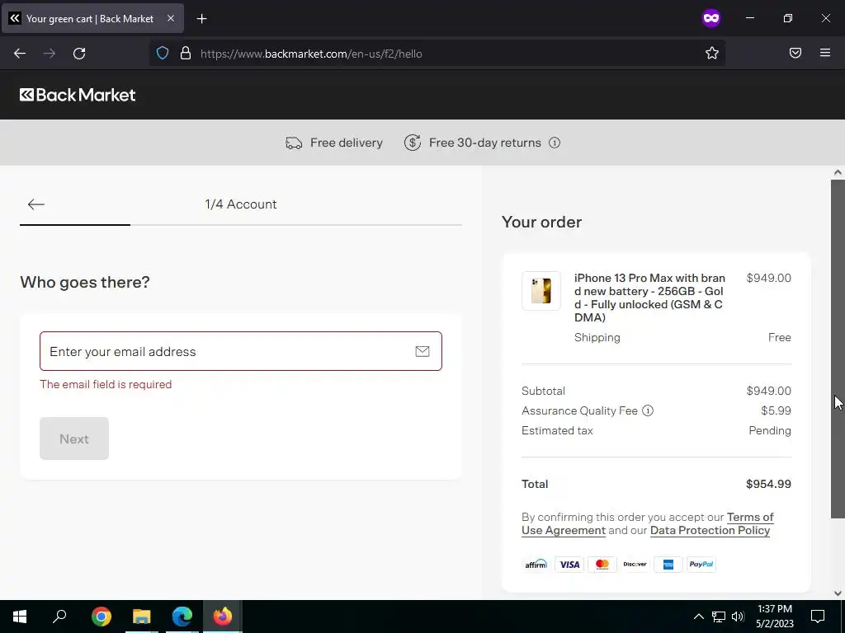Click the free delivery truck icon
Viewport: 845px width, 633px height.
point(294,143)
